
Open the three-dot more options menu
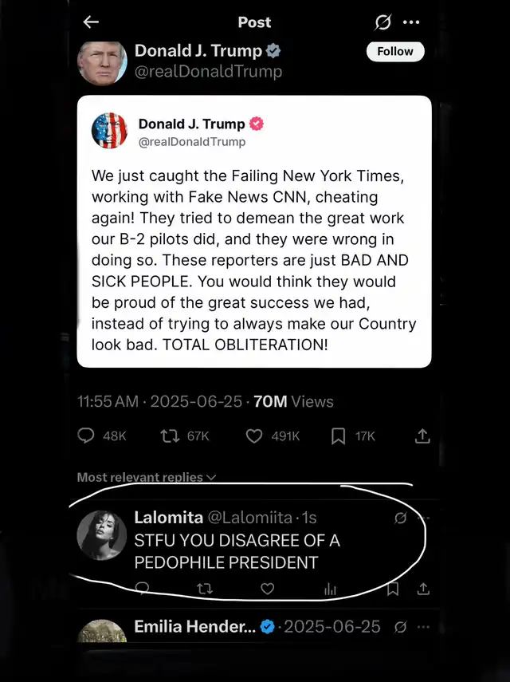pos(411,22)
